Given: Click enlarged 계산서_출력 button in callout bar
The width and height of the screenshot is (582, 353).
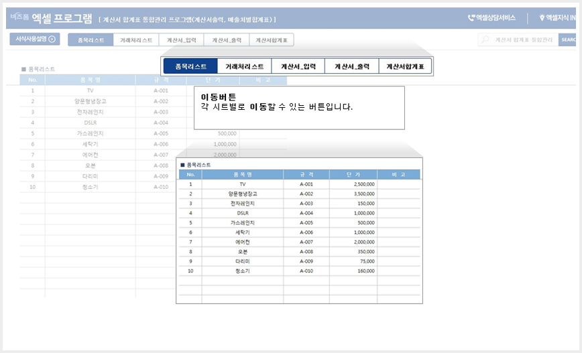Looking at the screenshot, I should [352, 66].
